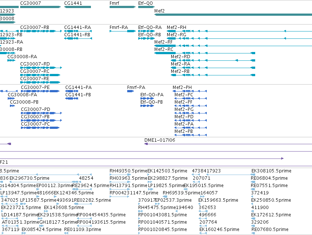Viewport: 312px width, 235px height.
Task: Select the EK143608.5prime EST label
Action: [64, 208]
